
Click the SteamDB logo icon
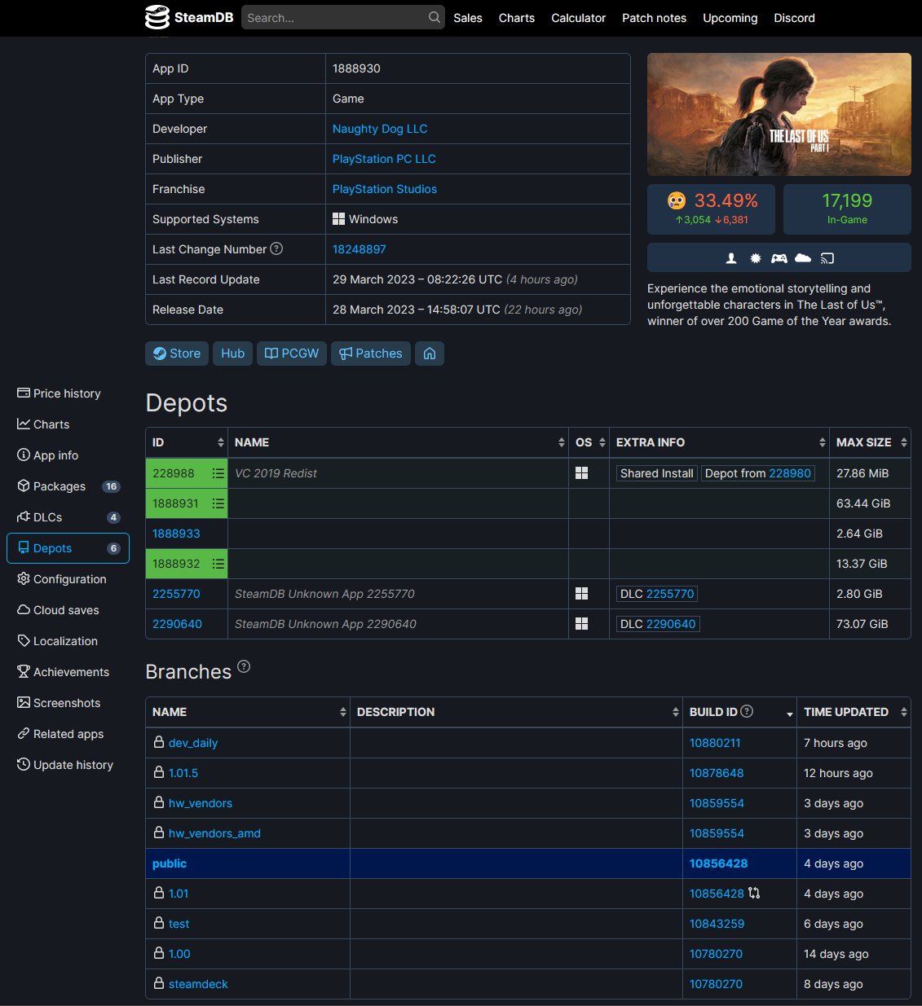click(x=157, y=17)
